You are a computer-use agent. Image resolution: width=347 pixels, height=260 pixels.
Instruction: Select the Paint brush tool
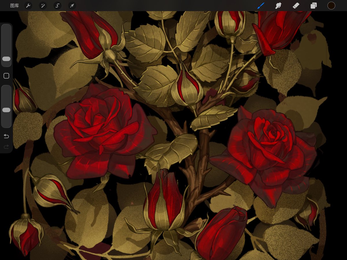pyautogui.click(x=261, y=5)
